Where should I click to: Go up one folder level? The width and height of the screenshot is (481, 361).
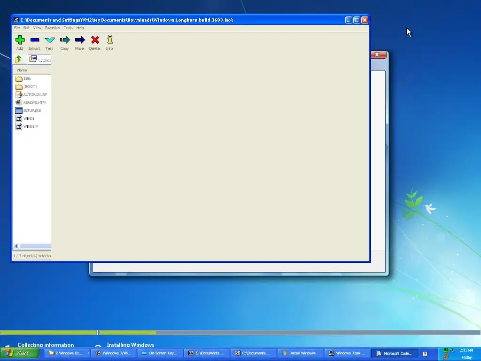click(18, 59)
